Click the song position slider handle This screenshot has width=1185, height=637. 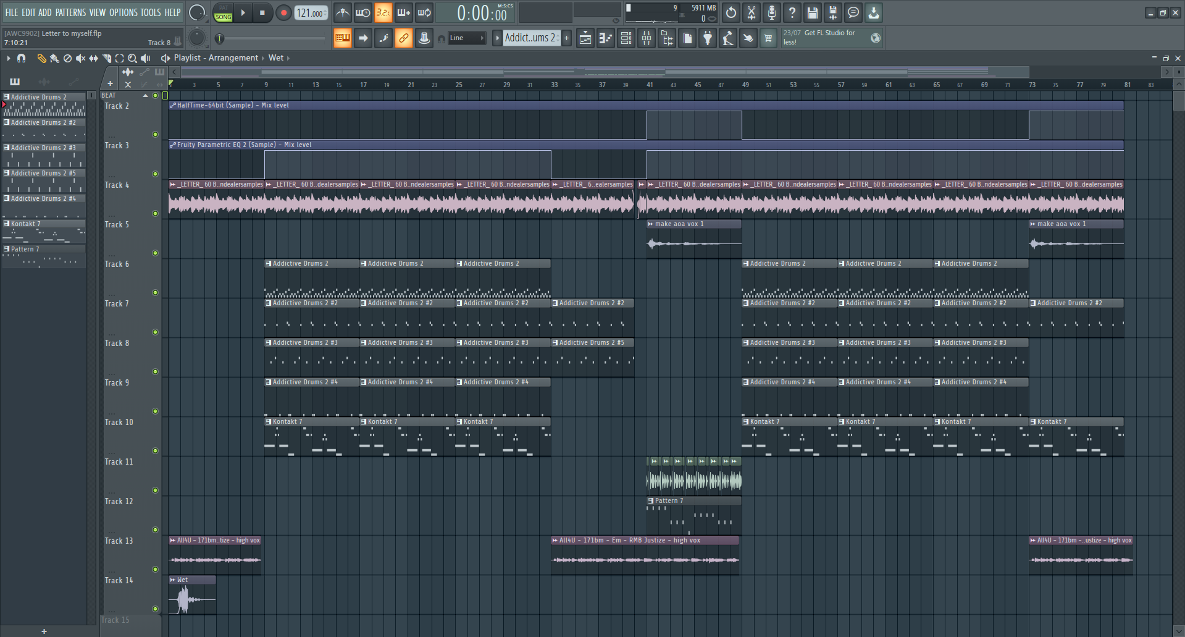point(219,38)
